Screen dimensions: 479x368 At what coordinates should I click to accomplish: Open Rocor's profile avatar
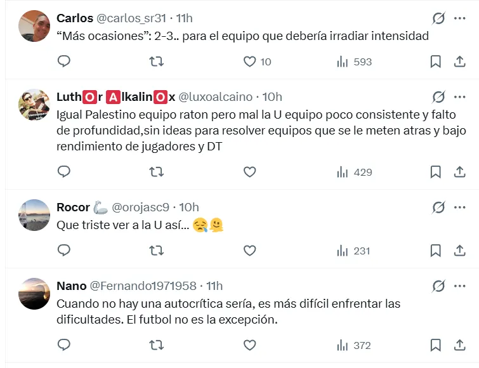pyautogui.click(x=34, y=215)
